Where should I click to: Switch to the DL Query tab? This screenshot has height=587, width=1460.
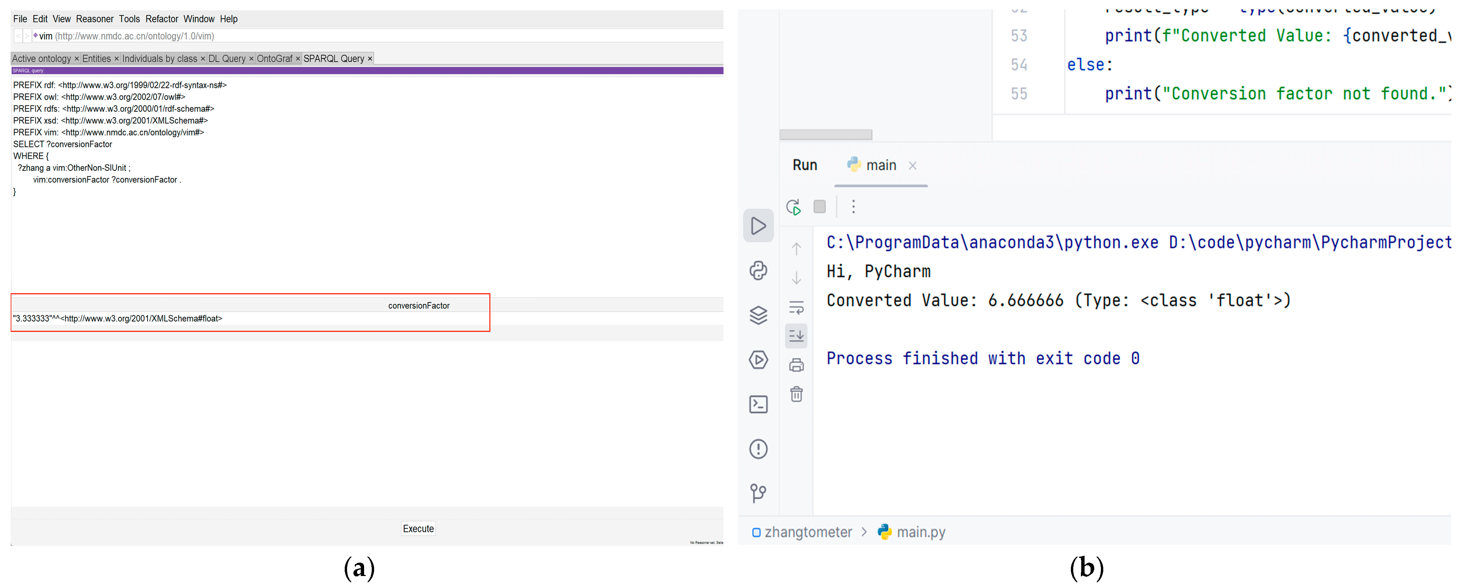pos(227,59)
